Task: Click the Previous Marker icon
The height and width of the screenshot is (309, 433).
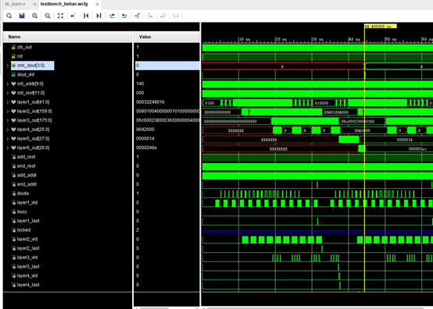Action: click(x=150, y=16)
